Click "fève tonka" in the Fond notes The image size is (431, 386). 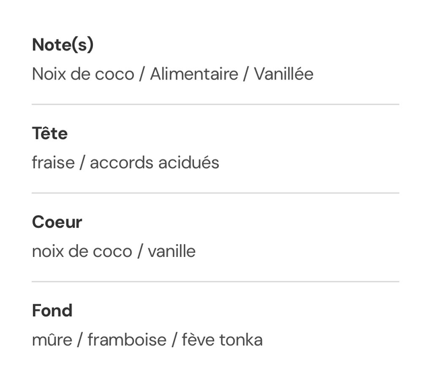(222, 340)
